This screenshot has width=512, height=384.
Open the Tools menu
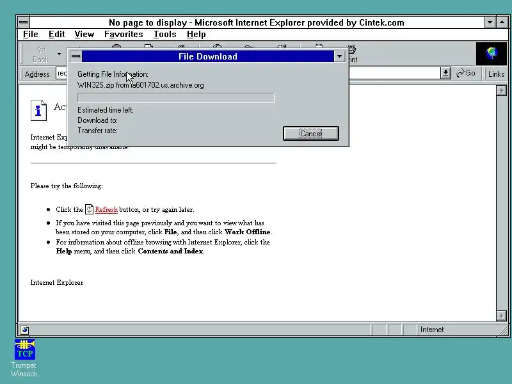pyautogui.click(x=165, y=35)
